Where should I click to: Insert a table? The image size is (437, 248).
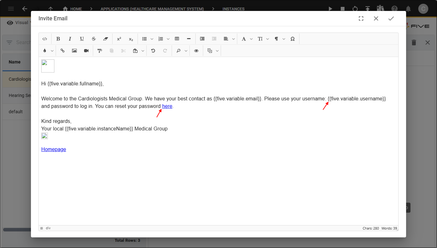click(x=177, y=38)
